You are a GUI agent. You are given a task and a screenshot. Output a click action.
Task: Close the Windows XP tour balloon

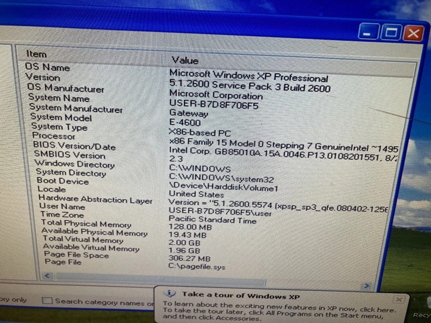[399, 299]
